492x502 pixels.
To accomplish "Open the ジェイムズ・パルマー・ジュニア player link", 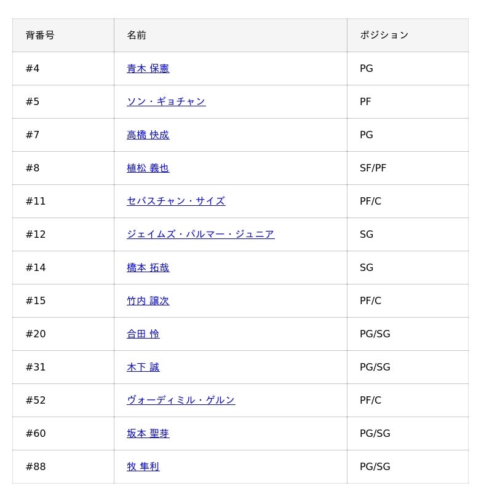I will (x=200, y=234).
